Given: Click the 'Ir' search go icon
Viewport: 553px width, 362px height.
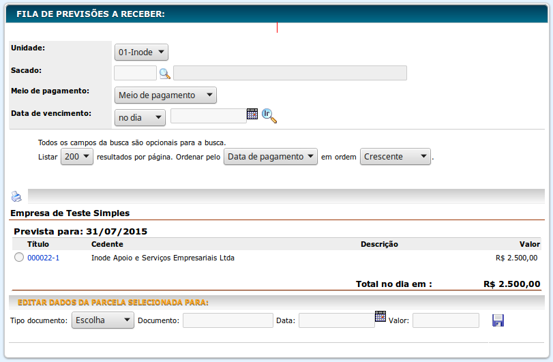Looking at the screenshot, I should (x=269, y=116).
